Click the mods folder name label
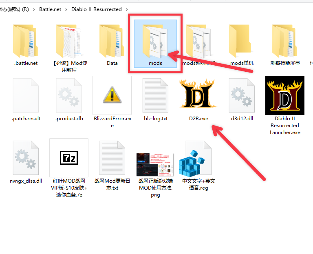The image size is (313, 254). [155, 63]
